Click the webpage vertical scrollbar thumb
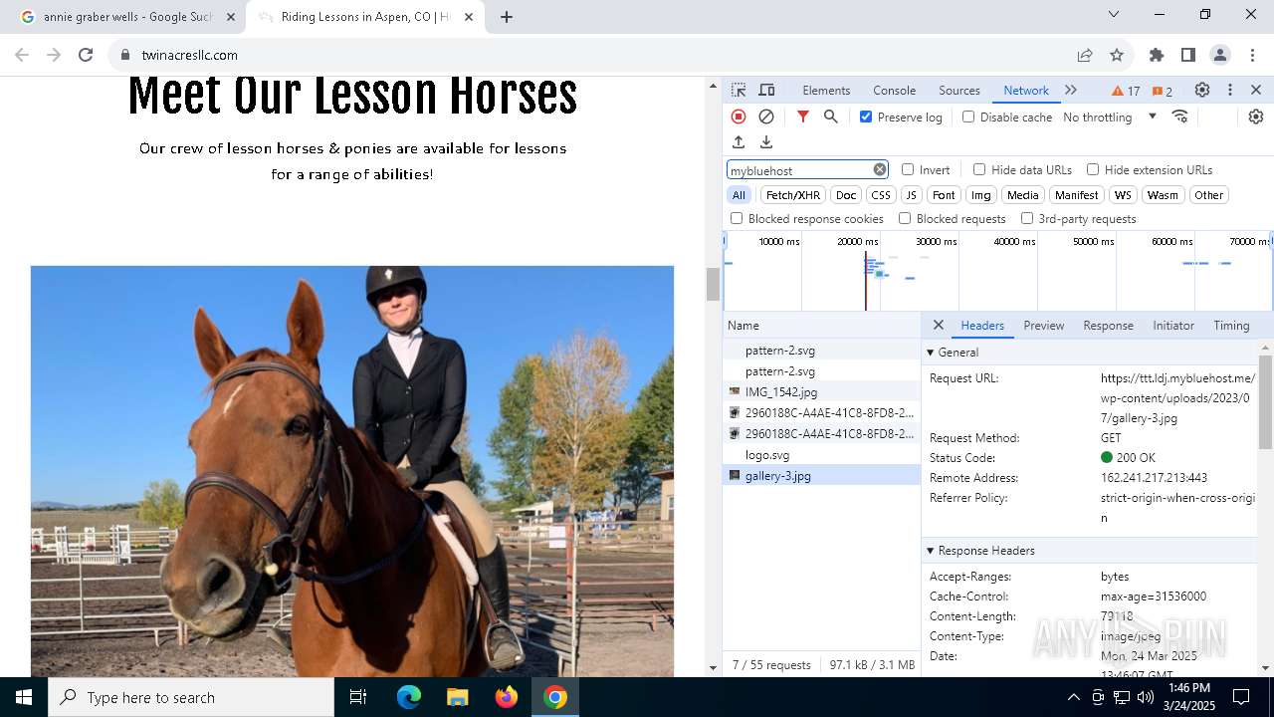Image resolution: width=1274 pixels, height=717 pixels. point(713,285)
